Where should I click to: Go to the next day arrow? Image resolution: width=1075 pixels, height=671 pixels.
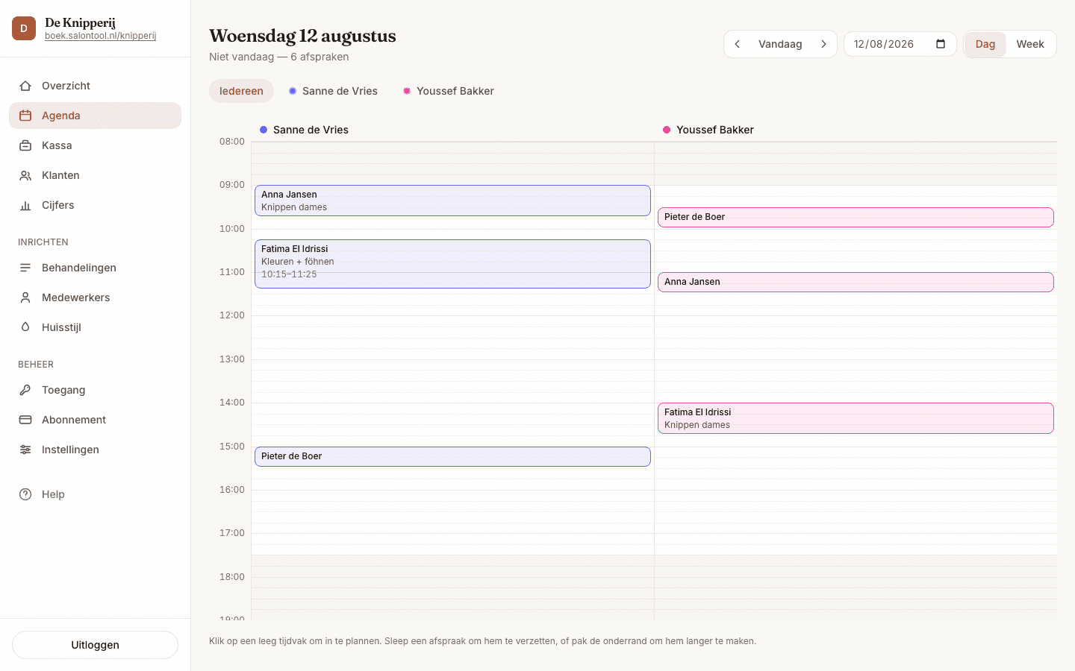[x=823, y=44]
